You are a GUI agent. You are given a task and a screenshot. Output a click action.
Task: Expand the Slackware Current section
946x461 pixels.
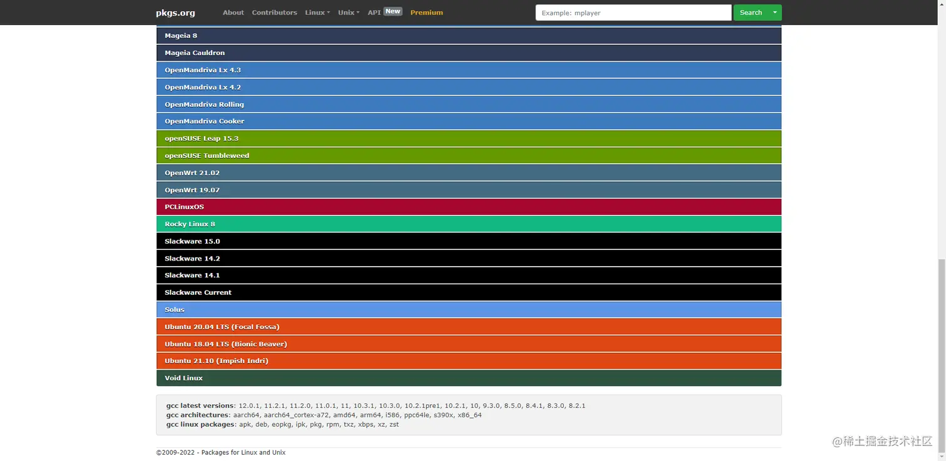469,292
